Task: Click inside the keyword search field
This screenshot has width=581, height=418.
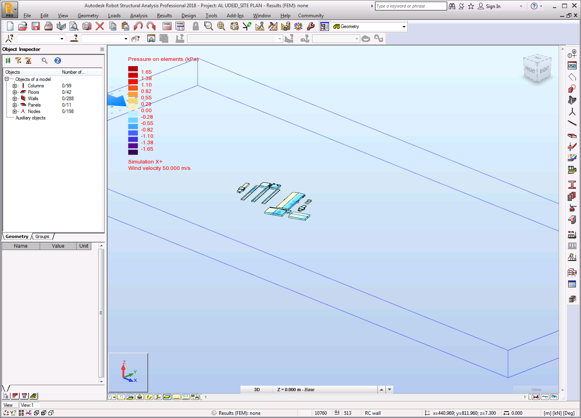Action: [x=411, y=6]
